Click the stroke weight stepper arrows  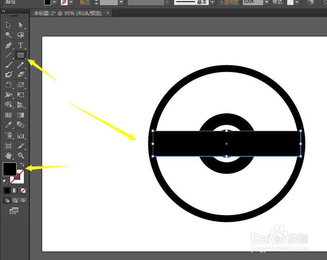click(x=96, y=2)
